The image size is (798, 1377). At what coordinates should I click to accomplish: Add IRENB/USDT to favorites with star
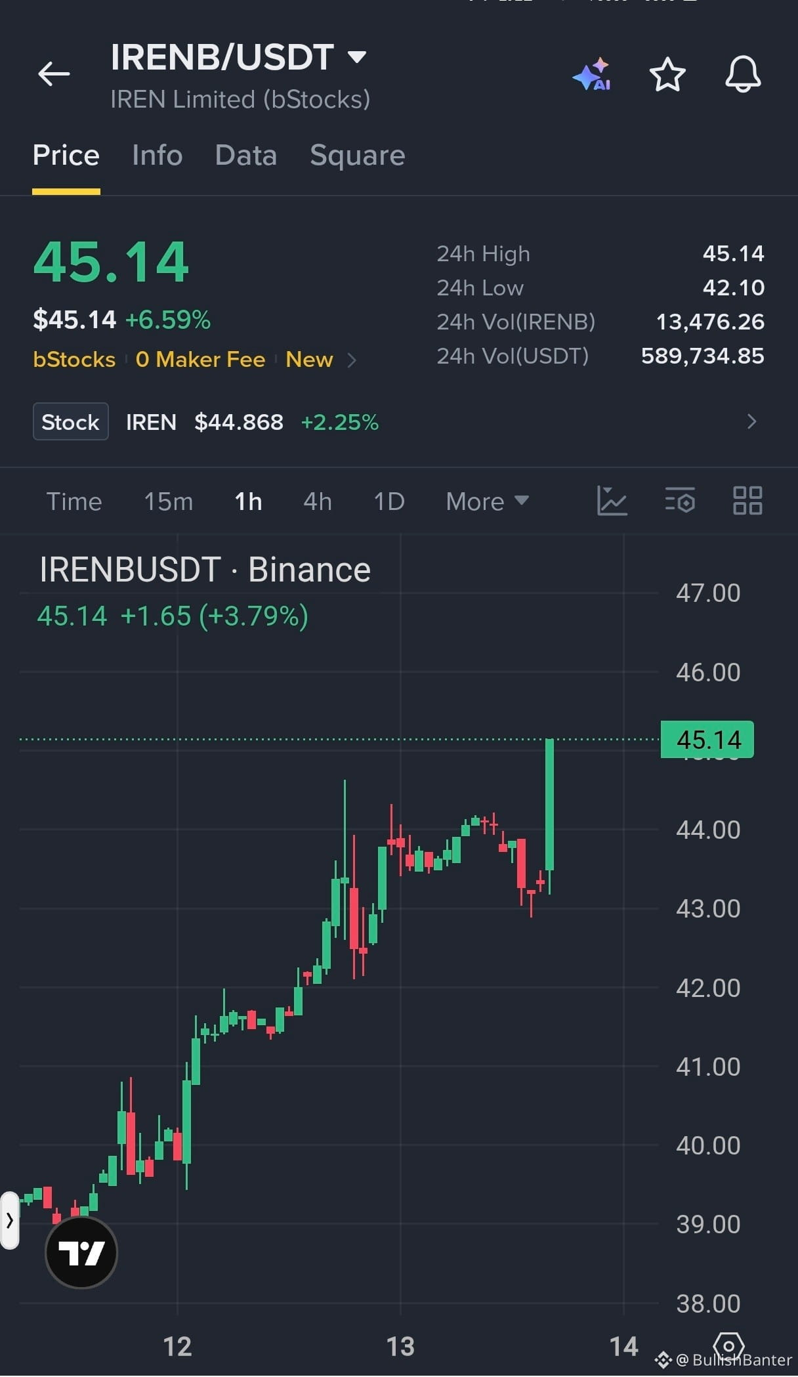tap(667, 74)
